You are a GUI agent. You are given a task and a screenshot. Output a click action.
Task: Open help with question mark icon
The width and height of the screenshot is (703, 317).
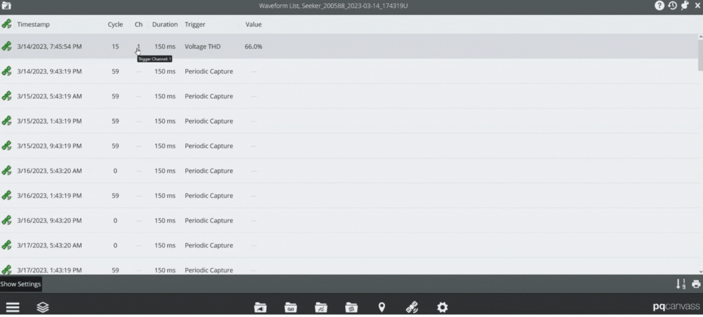(x=659, y=5)
